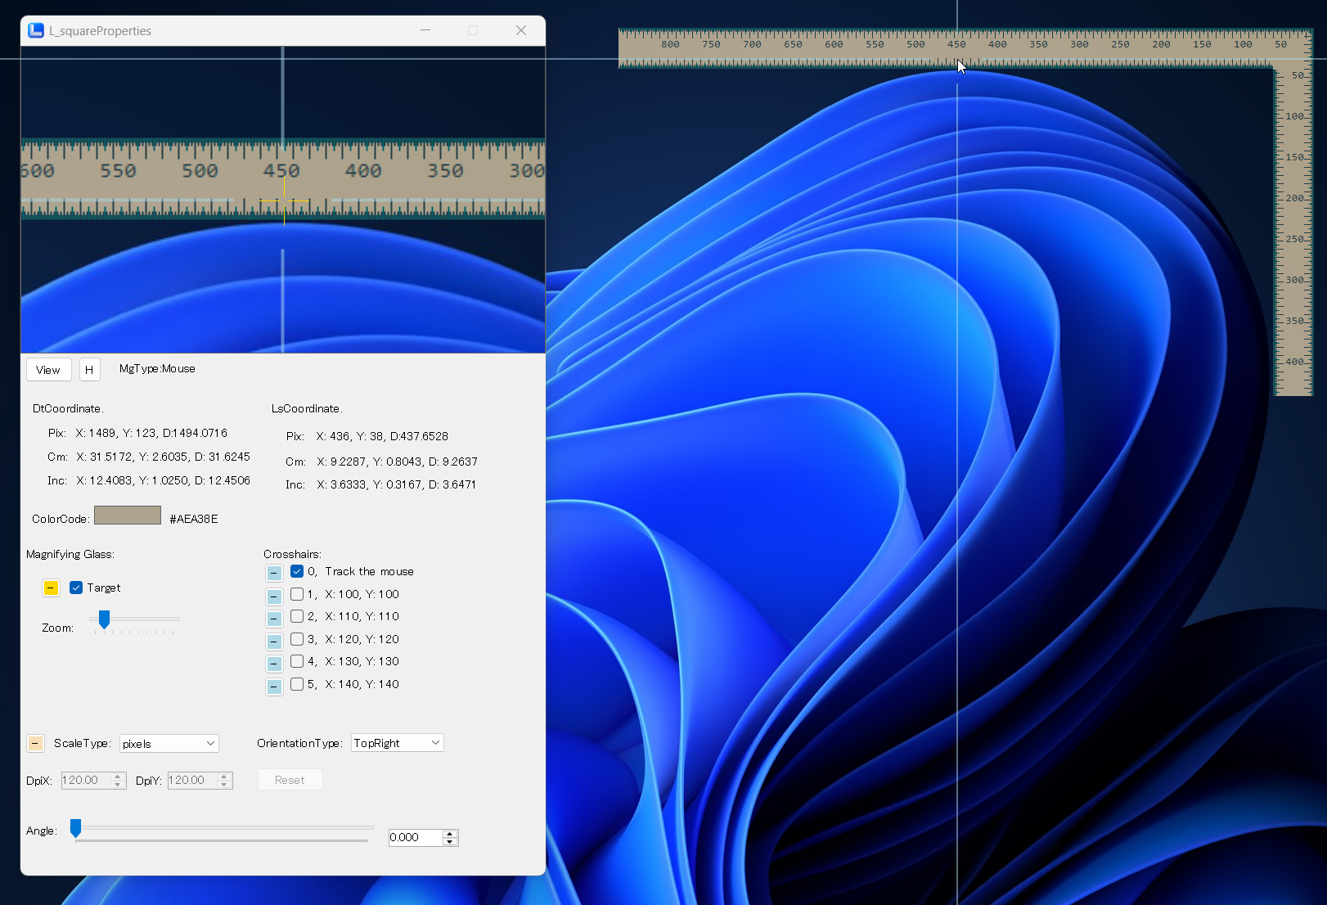Increase the angle value with up arrow

[x=449, y=833]
